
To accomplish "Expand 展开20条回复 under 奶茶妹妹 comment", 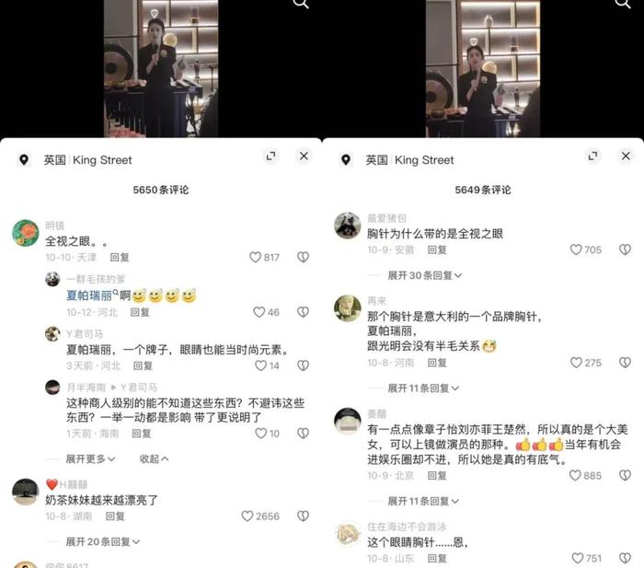I will (103, 541).
